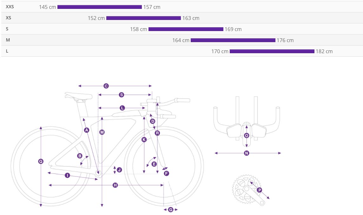This screenshot has width=363, height=215.
Task: Select the circled I chainstay marker
Action: coord(67,175)
